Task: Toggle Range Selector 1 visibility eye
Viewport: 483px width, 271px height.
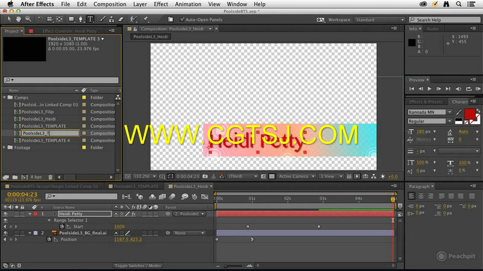Action: point(5,220)
